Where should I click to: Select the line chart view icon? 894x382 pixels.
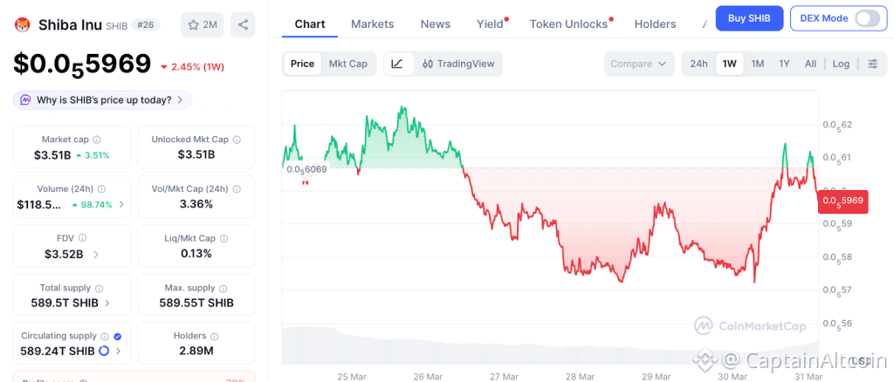pyautogui.click(x=397, y=64)
